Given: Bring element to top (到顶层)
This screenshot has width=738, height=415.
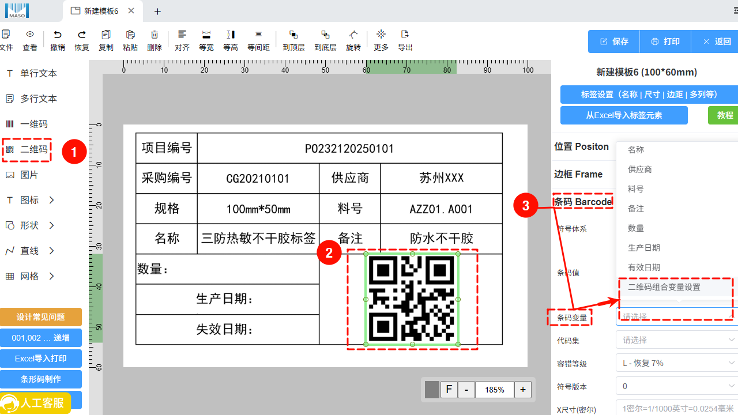Looking at the screenshot, I should tap(293, 40).
